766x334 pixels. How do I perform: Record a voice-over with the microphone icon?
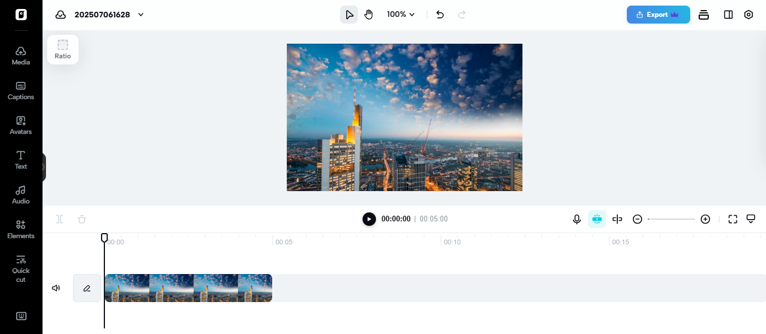click(577, 219)
